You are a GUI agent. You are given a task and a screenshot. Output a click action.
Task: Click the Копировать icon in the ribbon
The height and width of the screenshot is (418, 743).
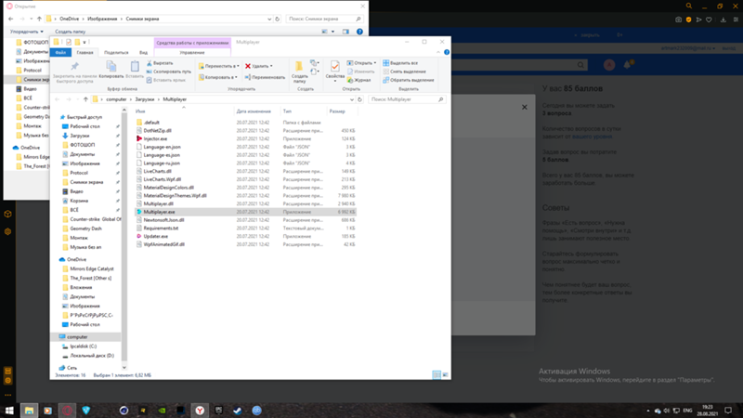tap(111, 69)
